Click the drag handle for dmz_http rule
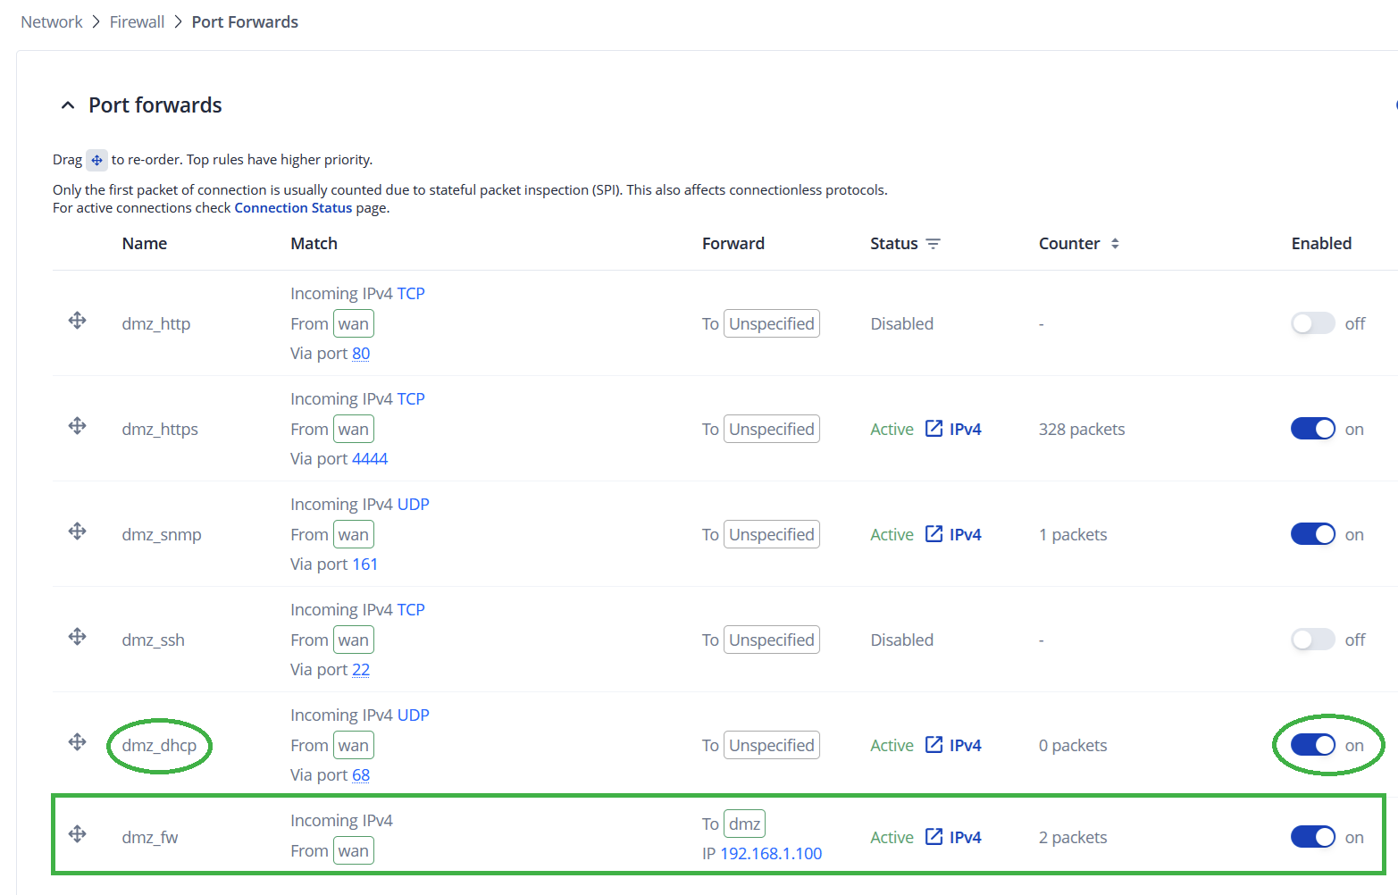The height and width of the screenshot is (895, 1398). pos(78,321)
